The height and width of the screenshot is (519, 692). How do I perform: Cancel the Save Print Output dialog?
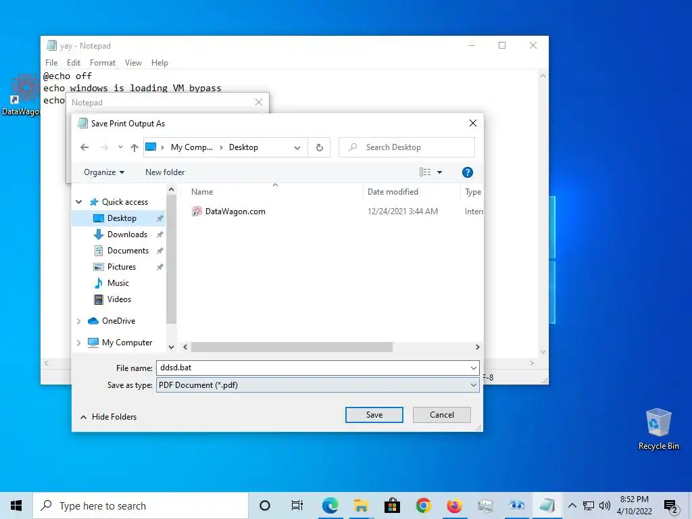(x=441, y=415)
